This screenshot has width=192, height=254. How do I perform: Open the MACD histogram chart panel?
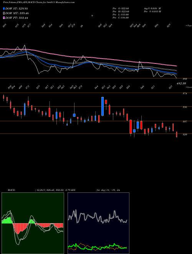click(x=33, y=223)
